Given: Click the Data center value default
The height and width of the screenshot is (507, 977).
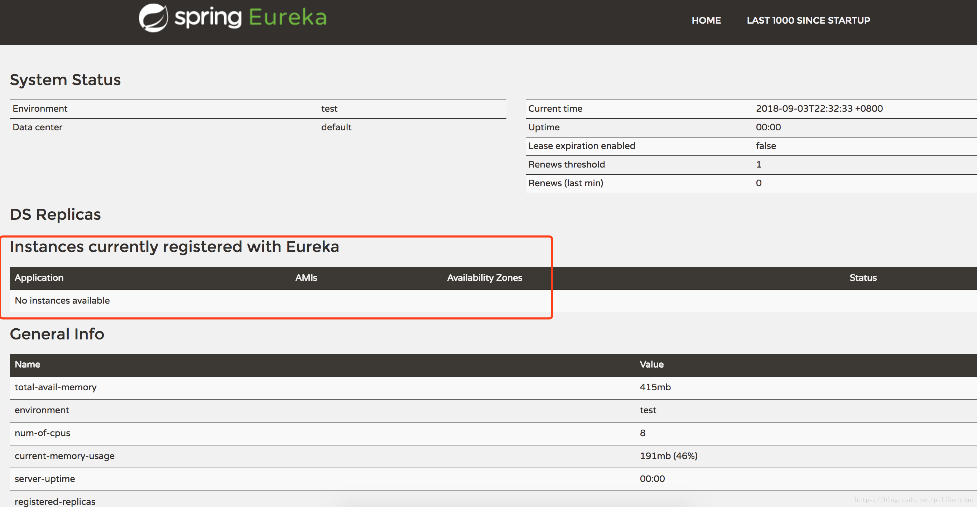Looking at the screenshot, I should (x=336, y=127).
